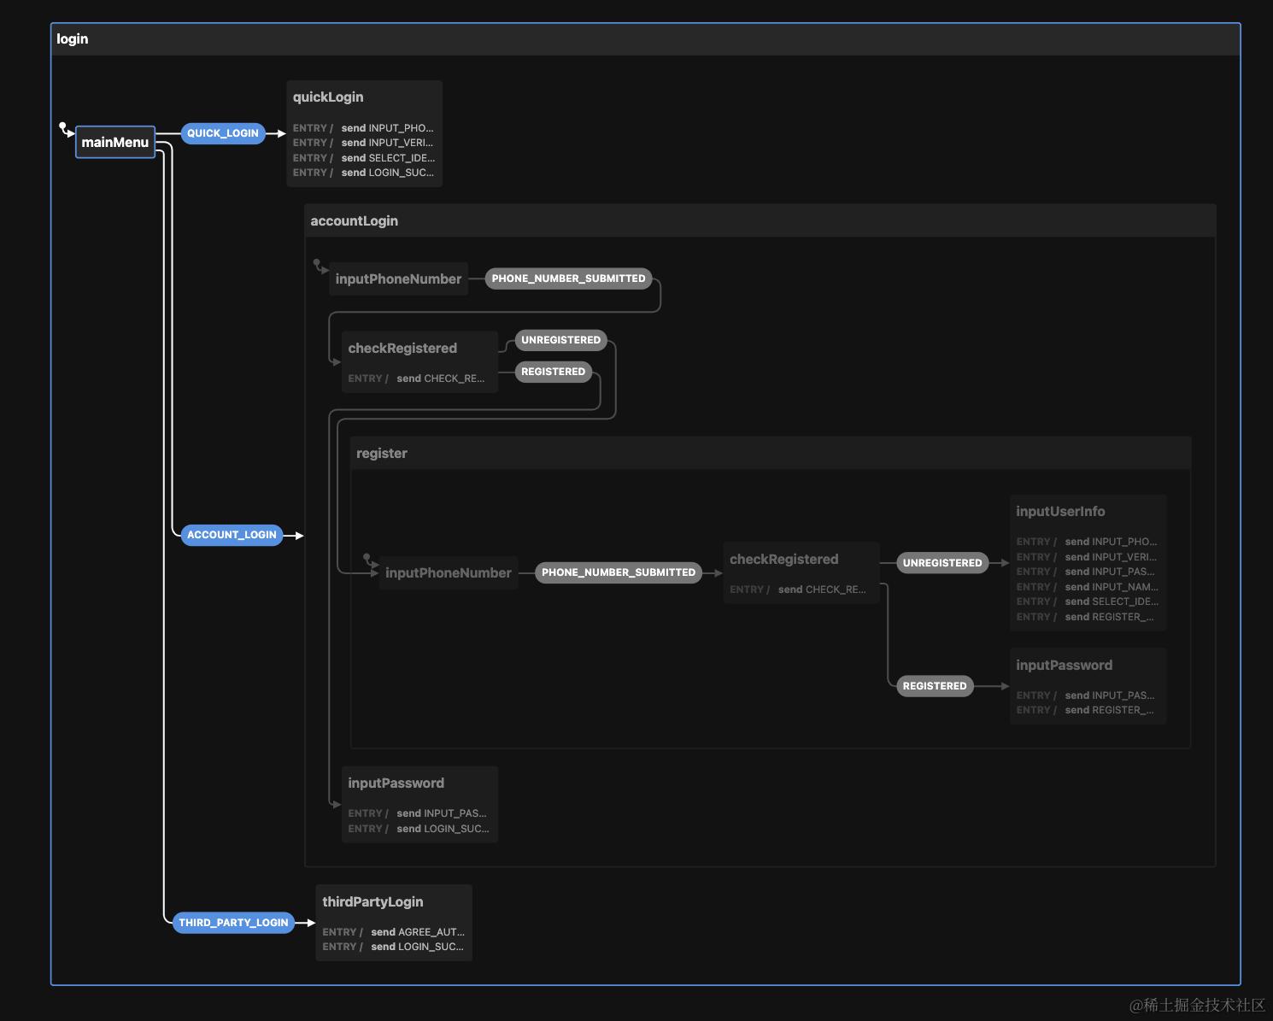Click the REGISTERED event in register
Viewport: 1273px width, 1021px height.
tap(935, 686)
